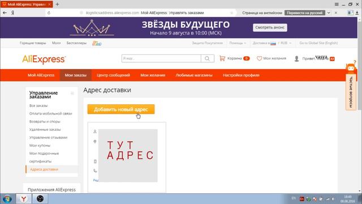Focus the "Я ищу..." search field
Viewport: 362px width, 204px height.
[x=161, y=58]
